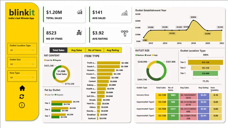The height and width of the screenshot is (128, 228).
Task: Sort by Total Sales column header
Action: click(x=161, y=88)
